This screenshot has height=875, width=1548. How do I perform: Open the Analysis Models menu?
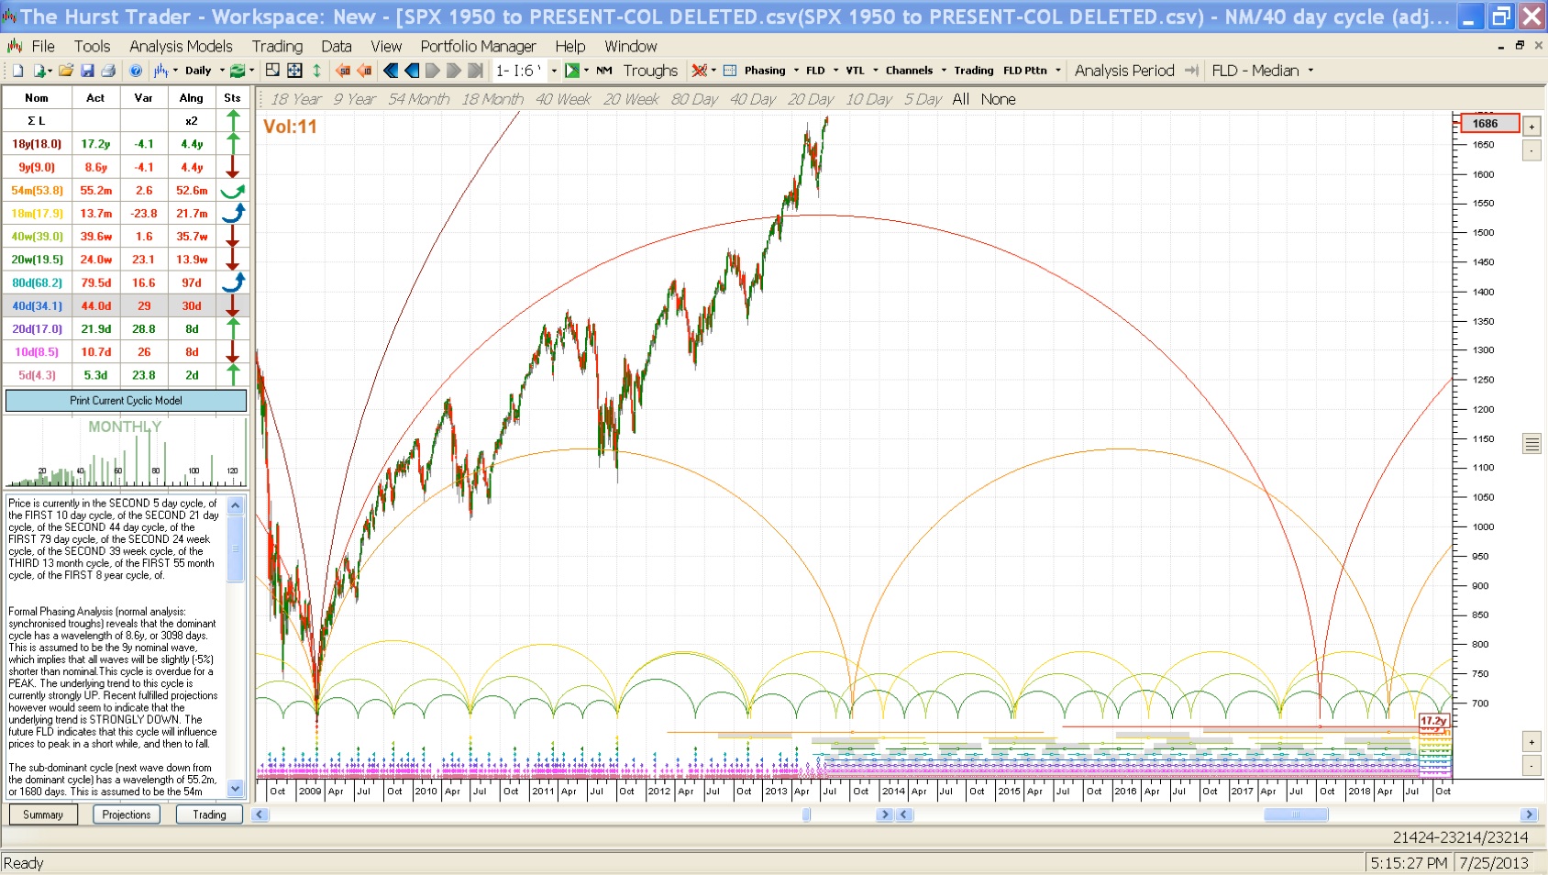(x=181, y=46)
